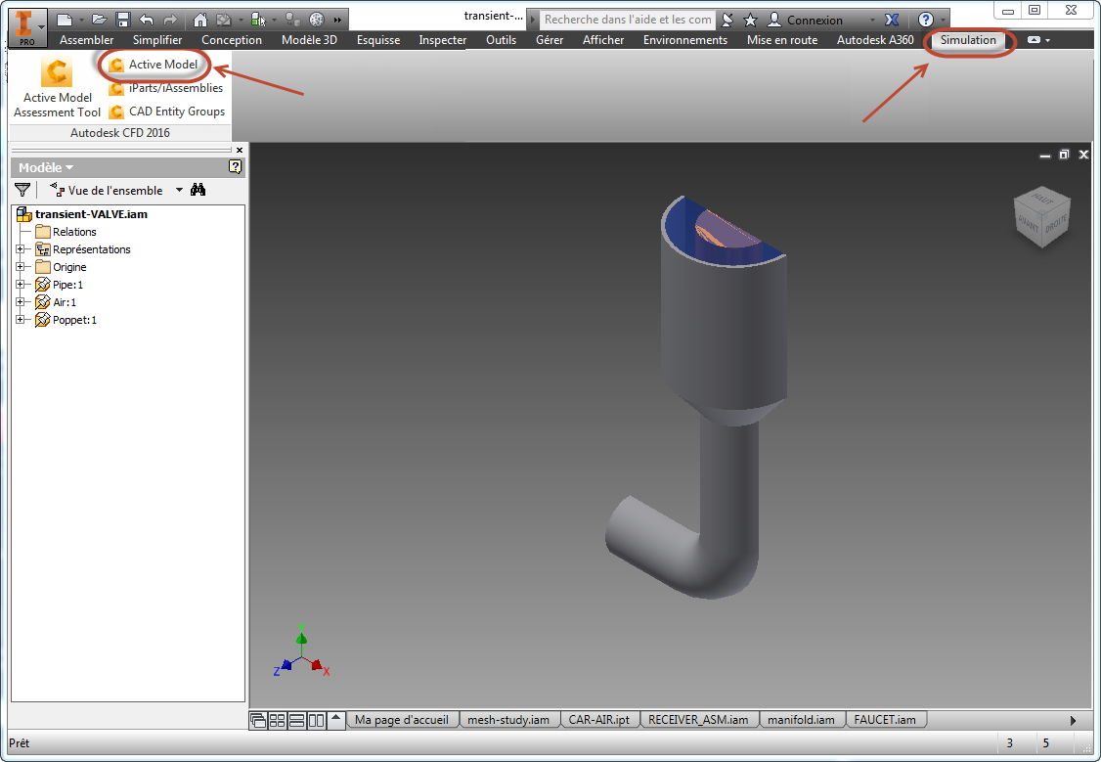Open the Assembler ribbon tab
Viewport: 1101px width, 762px height.
tap(86, 40)
